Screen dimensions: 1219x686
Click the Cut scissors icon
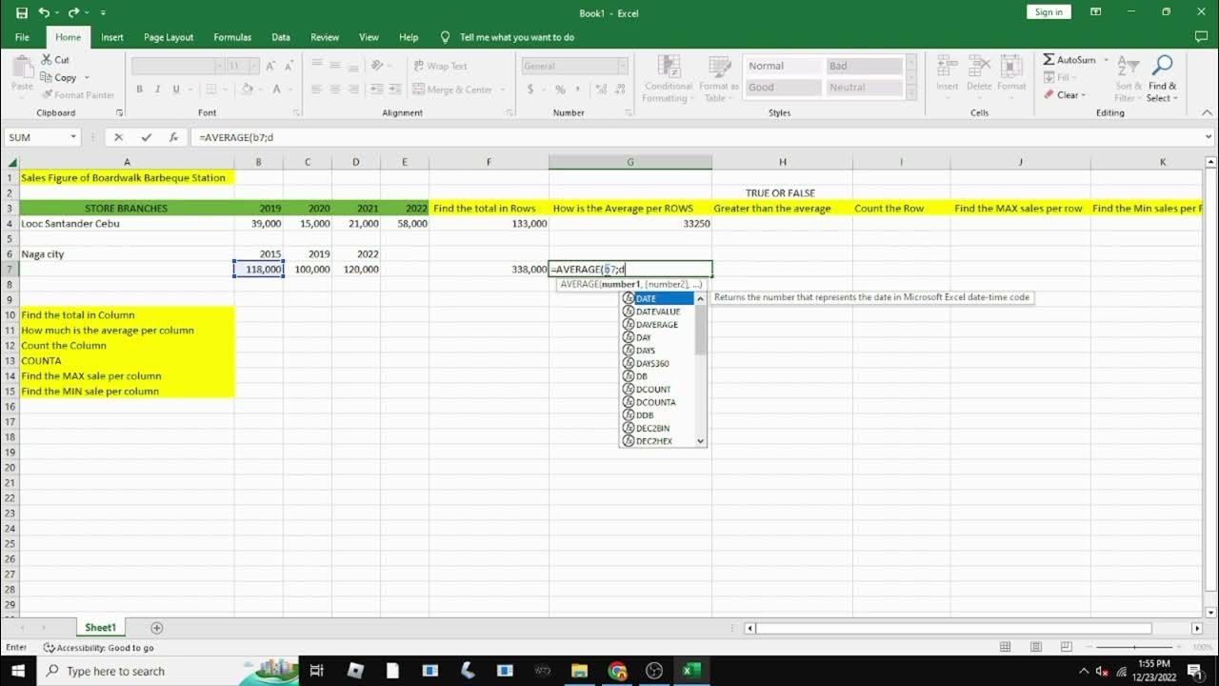(x=47, y=59)
